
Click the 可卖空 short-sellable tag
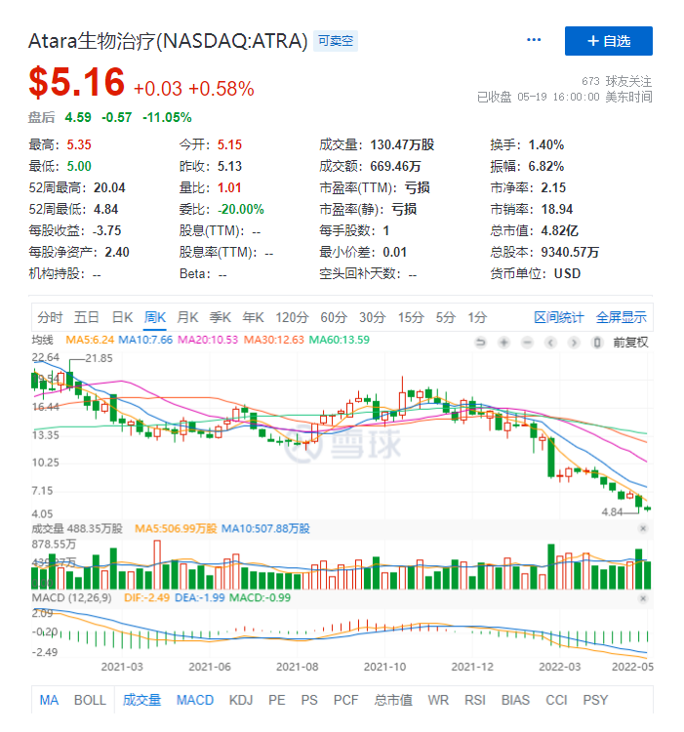click(336, 41)
